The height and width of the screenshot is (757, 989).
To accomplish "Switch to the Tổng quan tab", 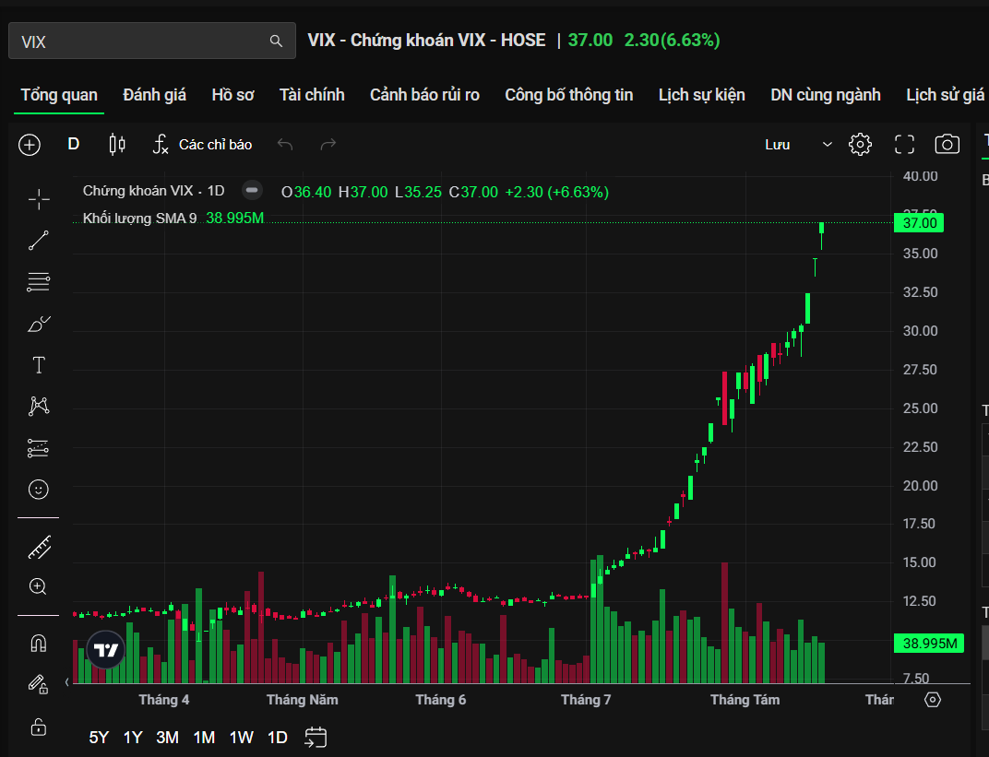I will pyautogui.click(x=59, y=95).
